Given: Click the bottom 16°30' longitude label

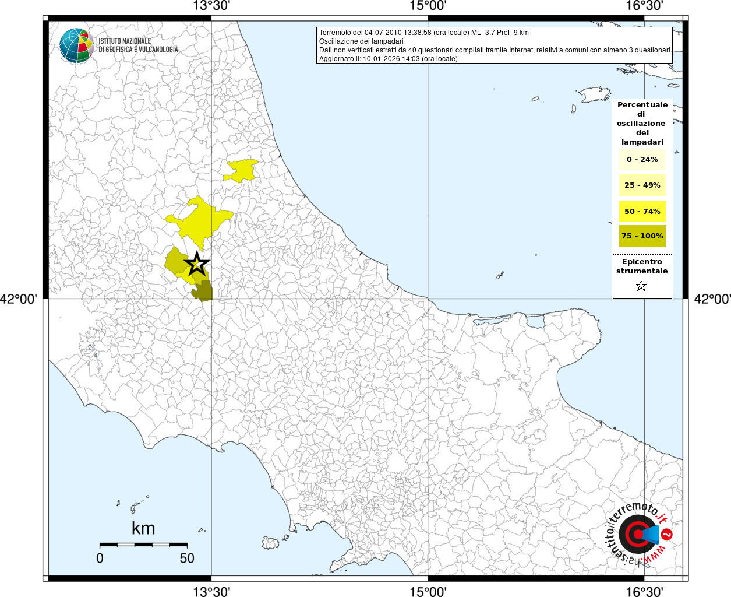Looking at the screenshot, I should 644,591.
